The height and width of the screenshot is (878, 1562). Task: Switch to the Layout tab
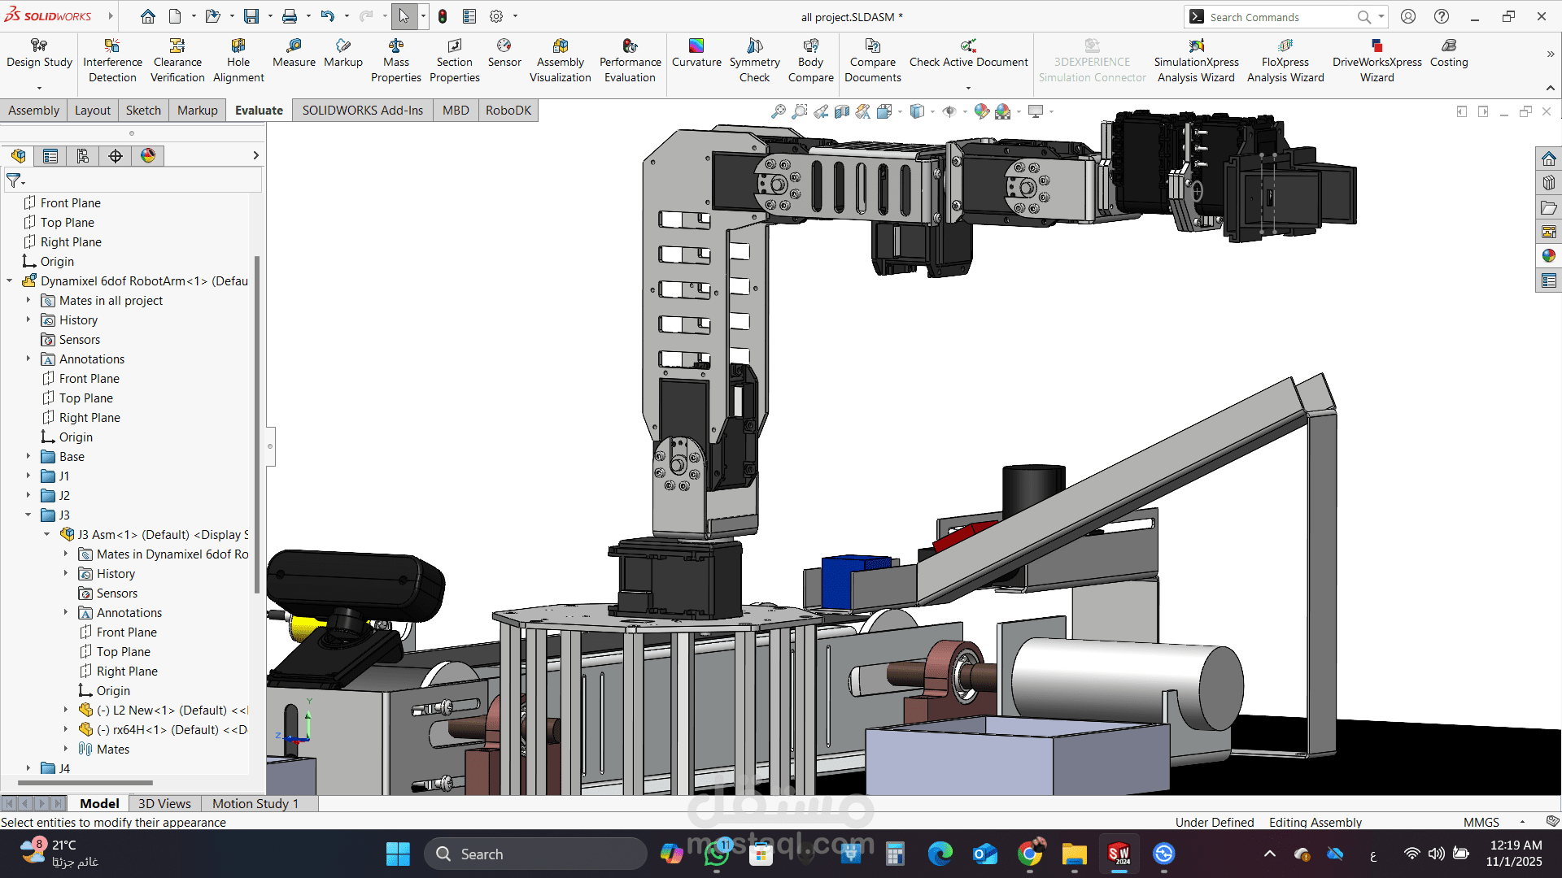[x=92, y=110]
